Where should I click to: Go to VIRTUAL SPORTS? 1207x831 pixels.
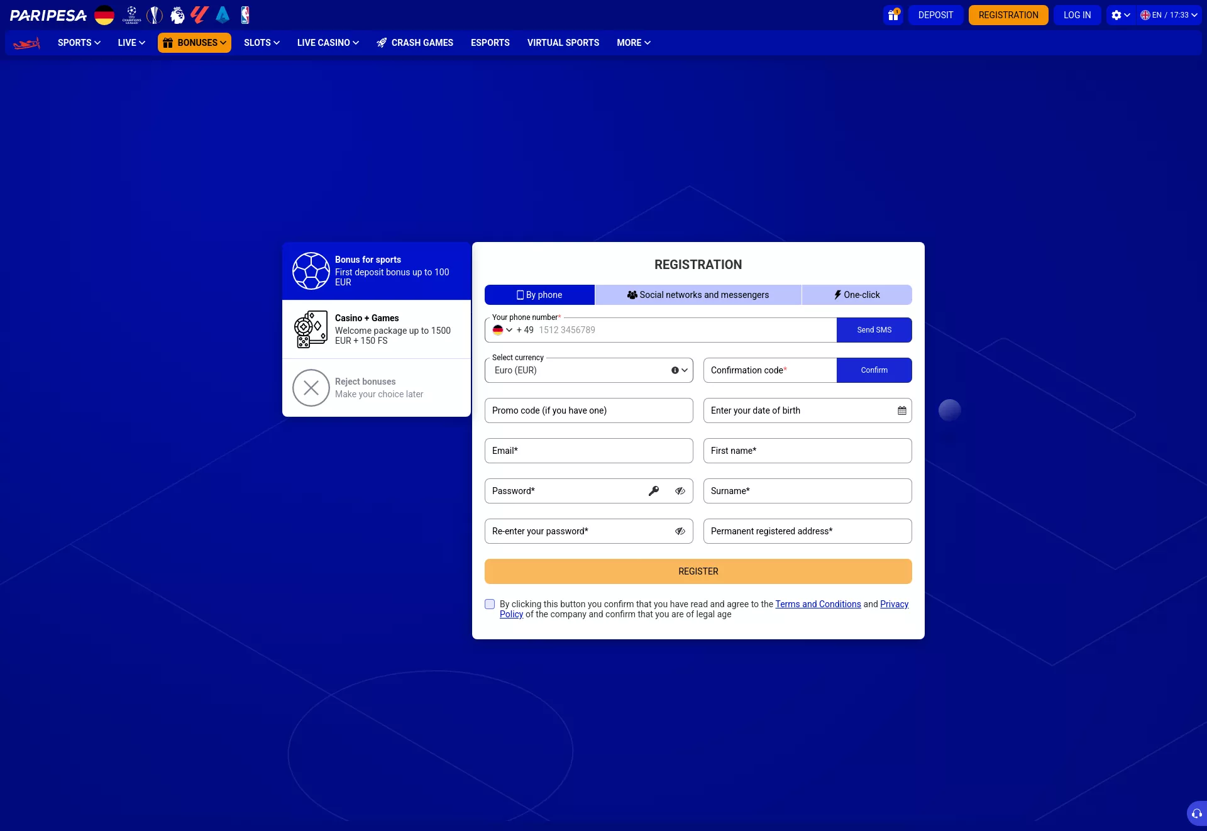click(x=563, y=43)
